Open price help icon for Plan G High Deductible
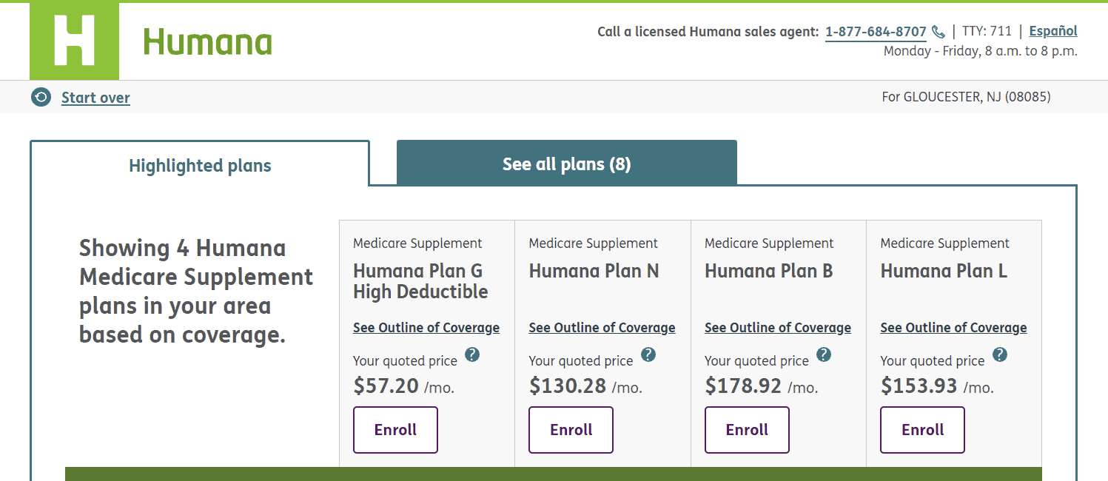Screen dimensions: 1108x481 click(x=472, y=354)
